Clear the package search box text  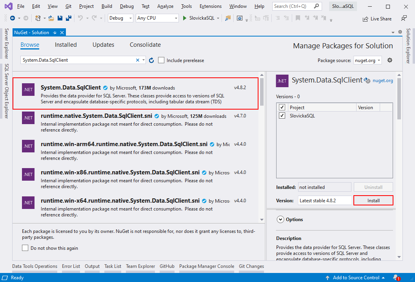coord(138,60)
